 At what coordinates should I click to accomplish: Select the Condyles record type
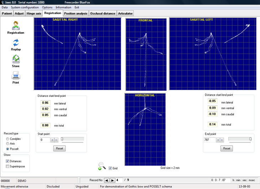pyautogui.click(x=7, y=139)
